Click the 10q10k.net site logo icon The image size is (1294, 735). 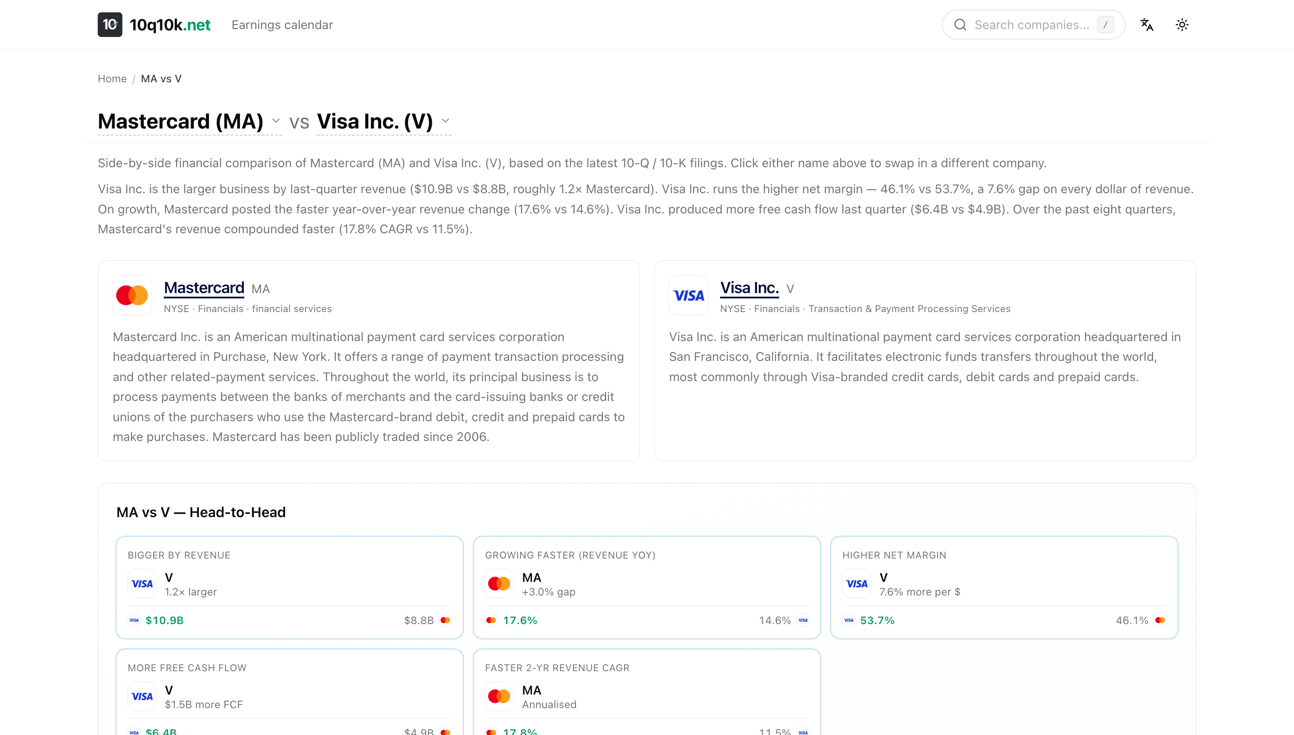tap(110, 24)
